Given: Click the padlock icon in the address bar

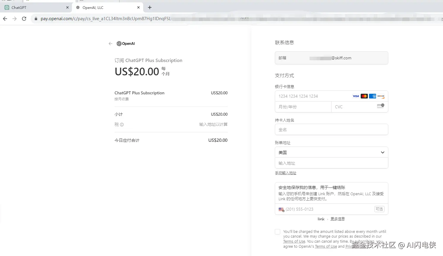Looking at the screenshot, I should (x=36, y=19).
